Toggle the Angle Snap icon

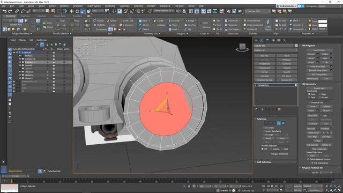click(132, 11)
